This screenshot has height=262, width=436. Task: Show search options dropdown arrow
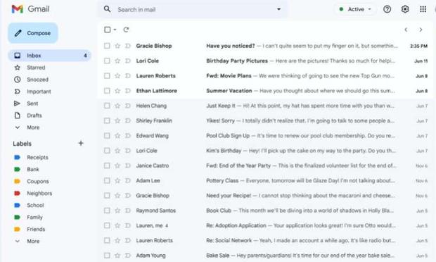coord(278,9)
